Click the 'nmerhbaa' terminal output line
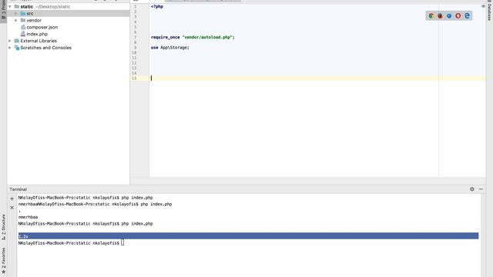Screen dimensions: 493x277 click(x=28, y=217)
